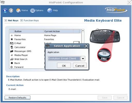Cancel the Select Application dialog

click(80, 66)
